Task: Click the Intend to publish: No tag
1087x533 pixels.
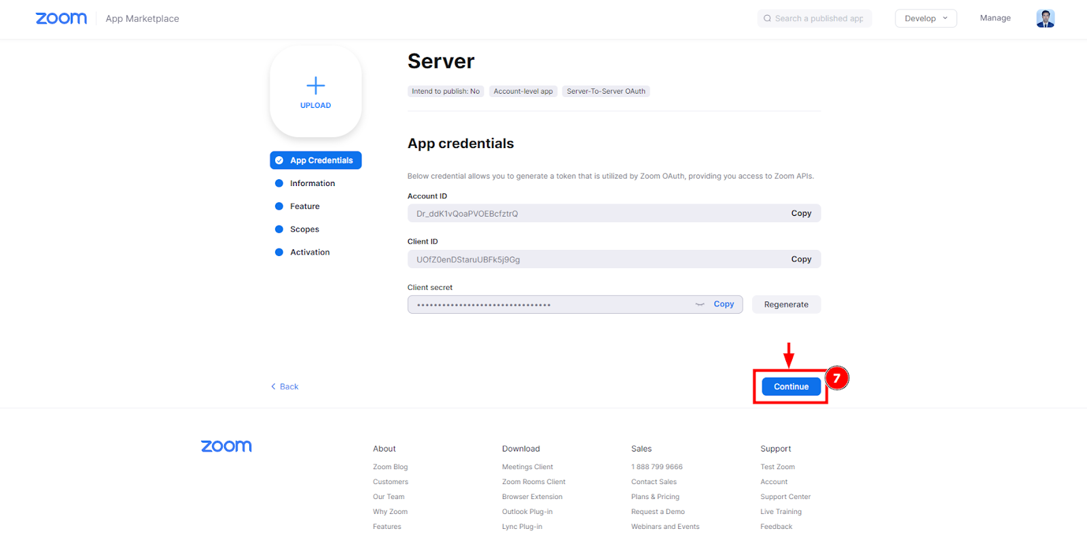Action: pos(446,91)
